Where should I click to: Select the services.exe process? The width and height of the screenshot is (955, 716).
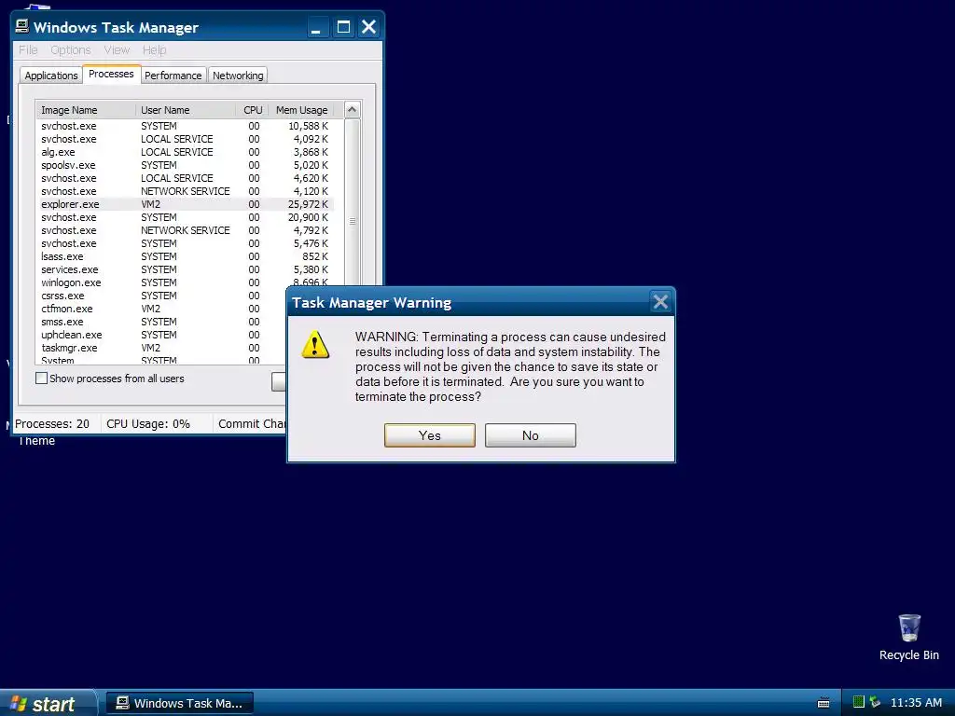[187, 269]
